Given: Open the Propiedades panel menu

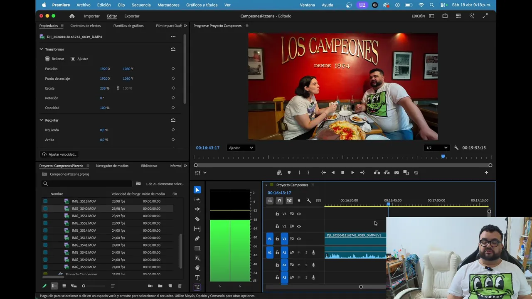Looking at the screenshot, I should click(x=62, y=26).
